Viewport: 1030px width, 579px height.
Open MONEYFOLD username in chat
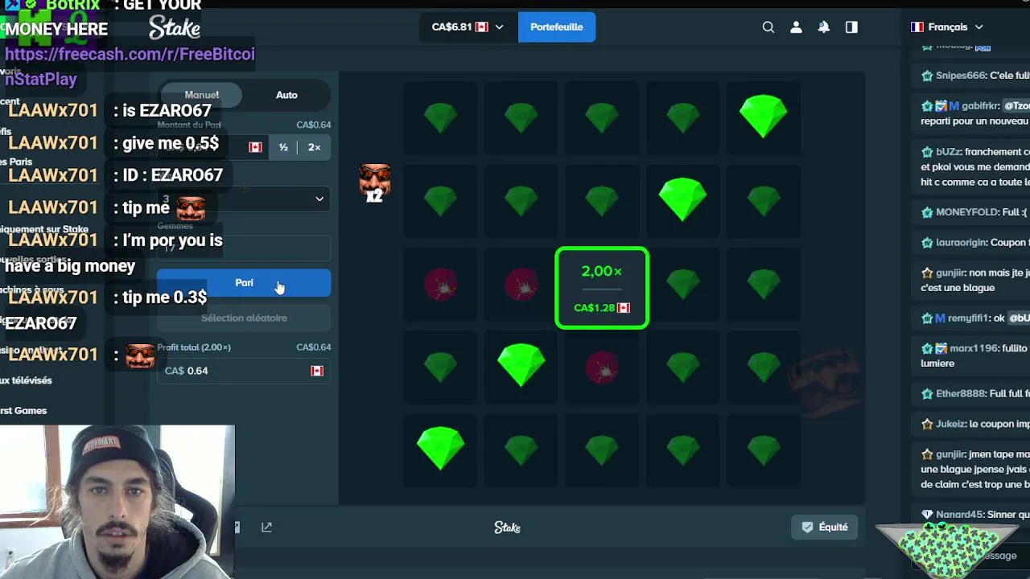(x=966, y=212)
